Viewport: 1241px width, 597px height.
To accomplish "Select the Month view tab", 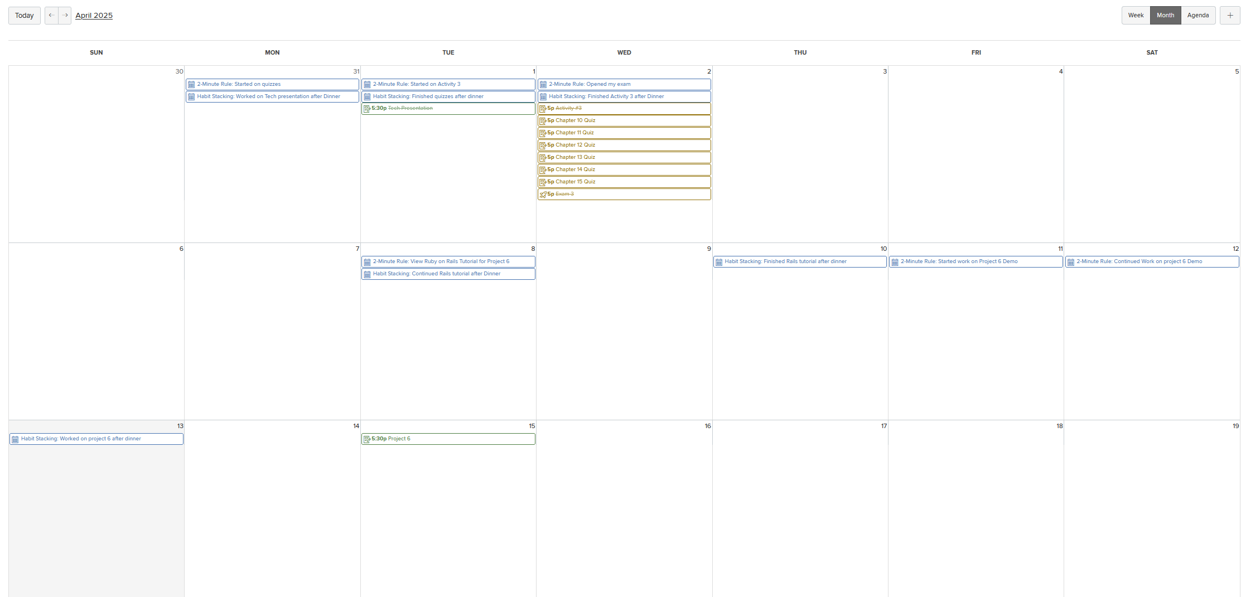I will point(1165,15).
